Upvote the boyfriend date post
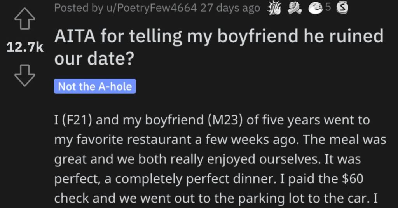 pos(24,18)
